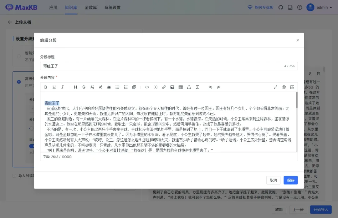Click the editor vertical scrollbar
338x218 pixels.
point(297,100)
